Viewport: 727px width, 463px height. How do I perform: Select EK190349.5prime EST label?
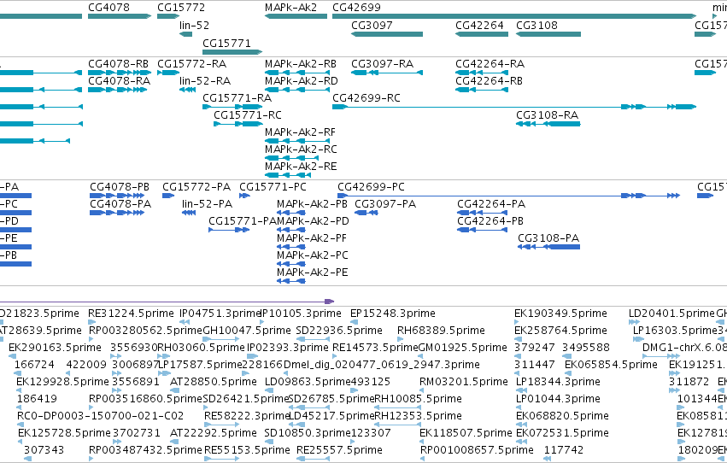click(560, 314)
